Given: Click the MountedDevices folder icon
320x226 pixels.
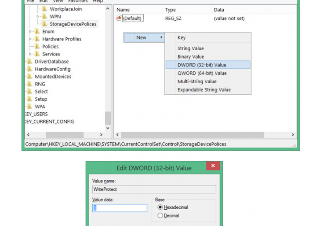Looking at the screenshot, I should [30, 77].
